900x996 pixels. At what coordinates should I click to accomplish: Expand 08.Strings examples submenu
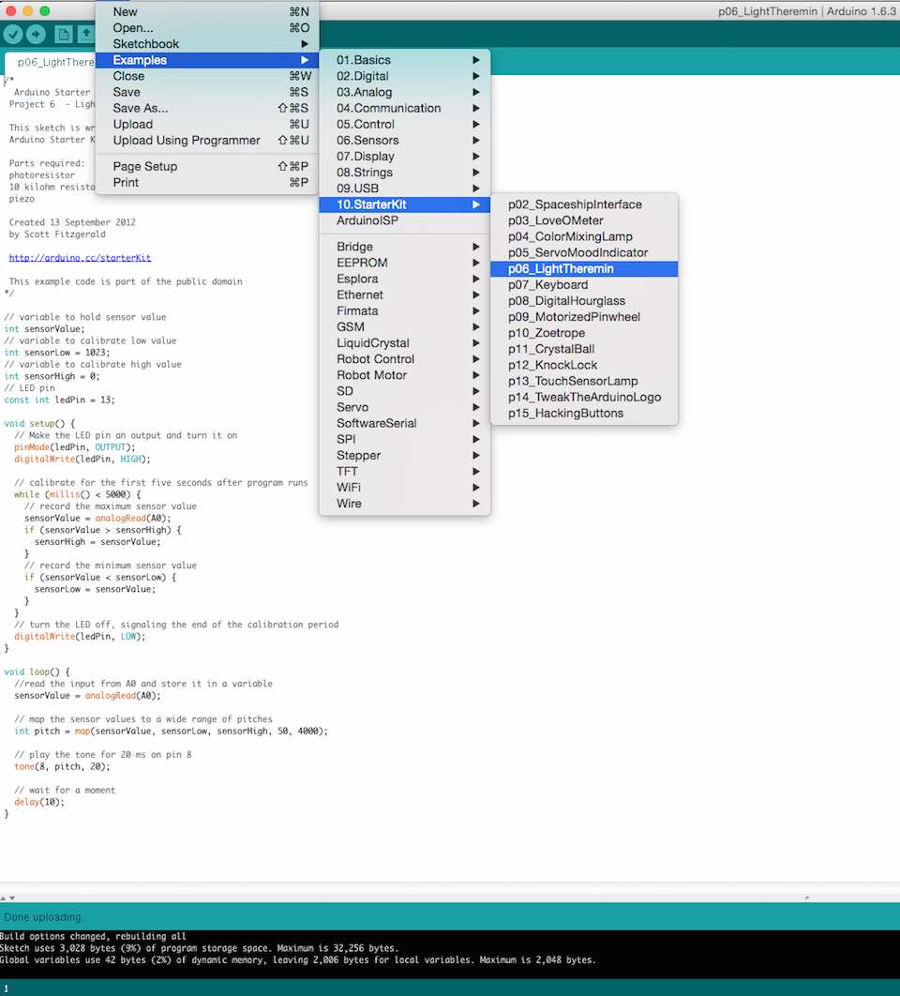tap(405, 173)
